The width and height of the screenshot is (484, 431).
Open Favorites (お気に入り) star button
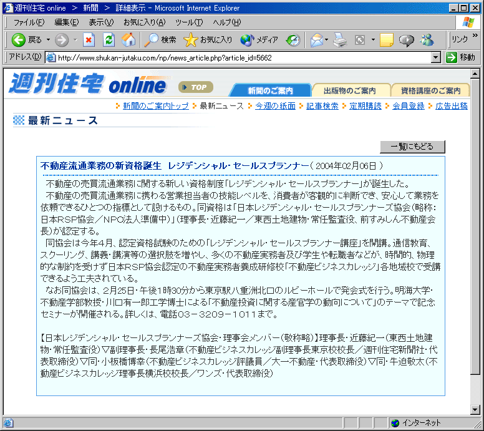[x=208, y=40]
